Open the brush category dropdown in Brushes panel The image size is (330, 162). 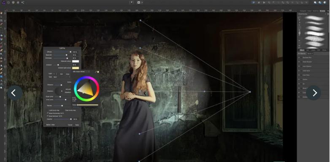click(x=312, y=14)
